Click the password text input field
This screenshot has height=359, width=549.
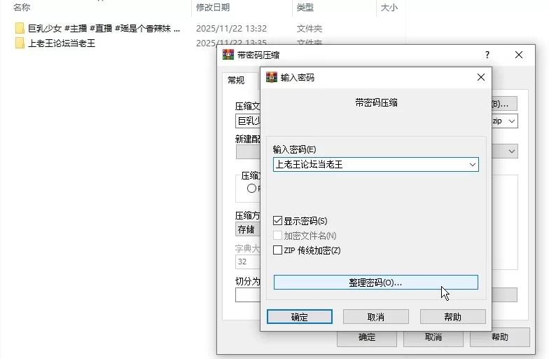[x=369, y=165]
